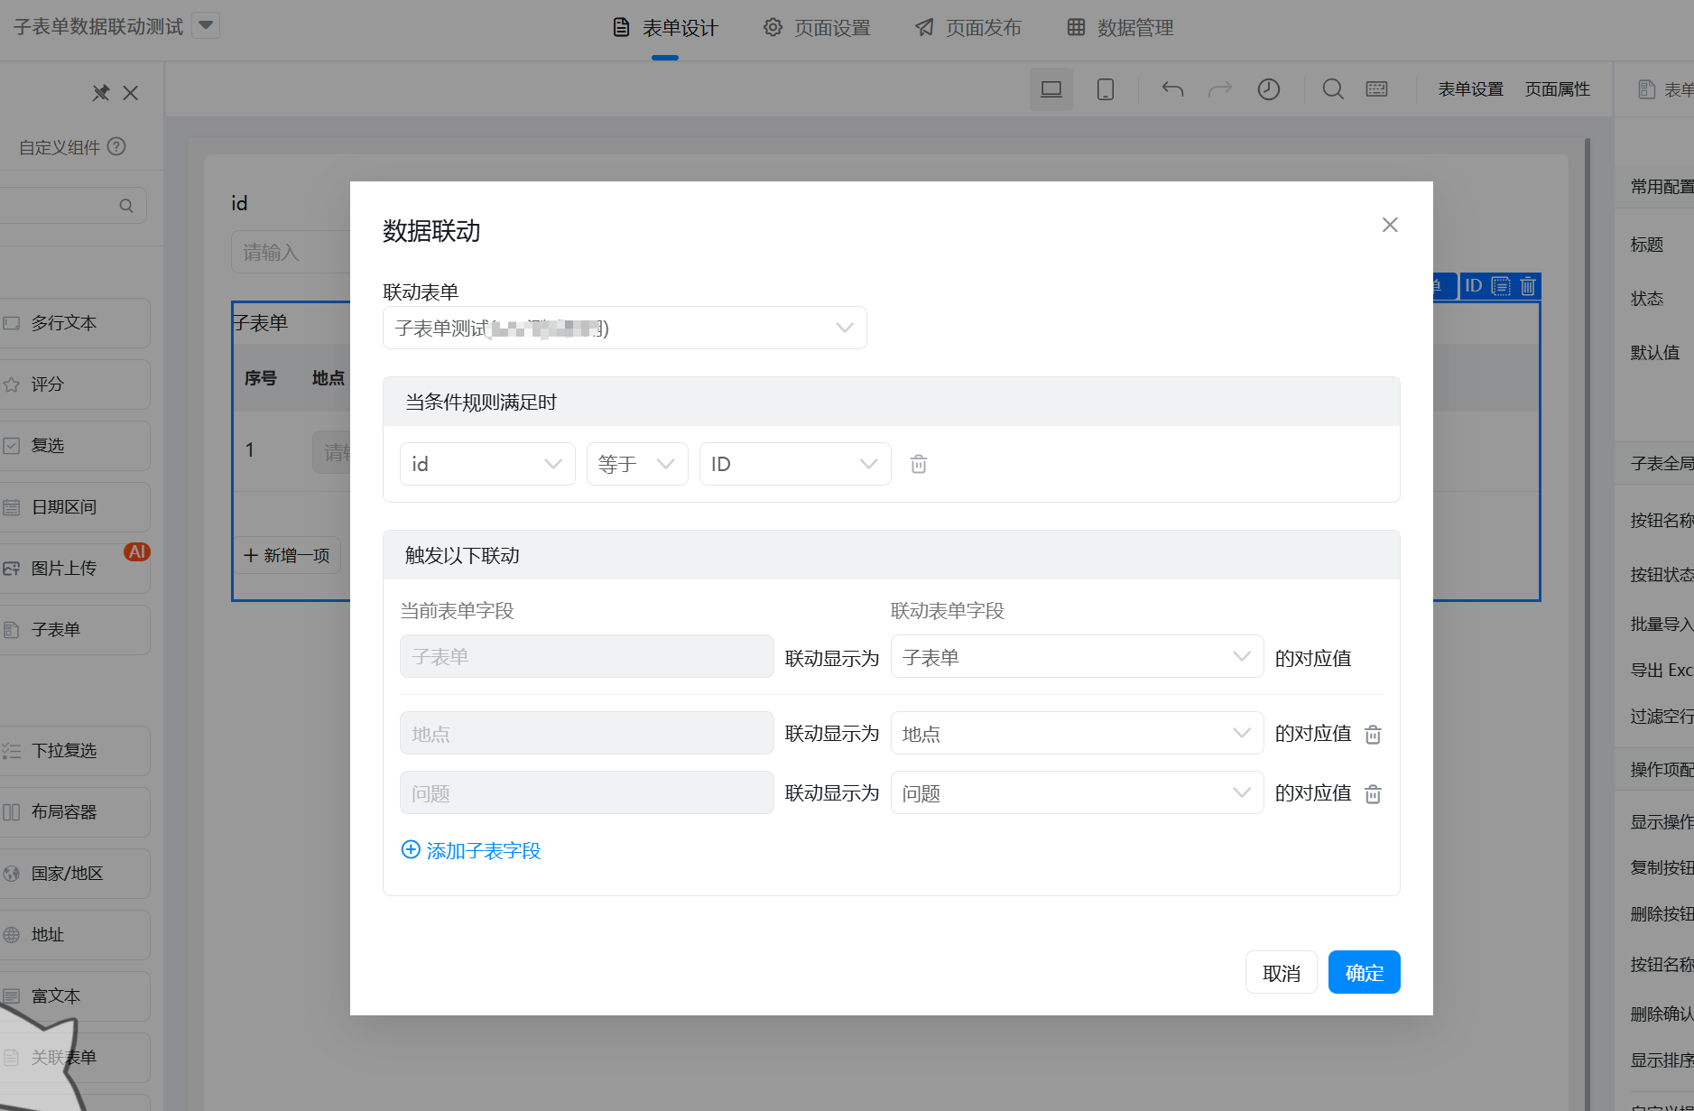Delete the 问题 linkage row
Image resolution: width=1694 pixels, height=1111 pixels.
1373,793
